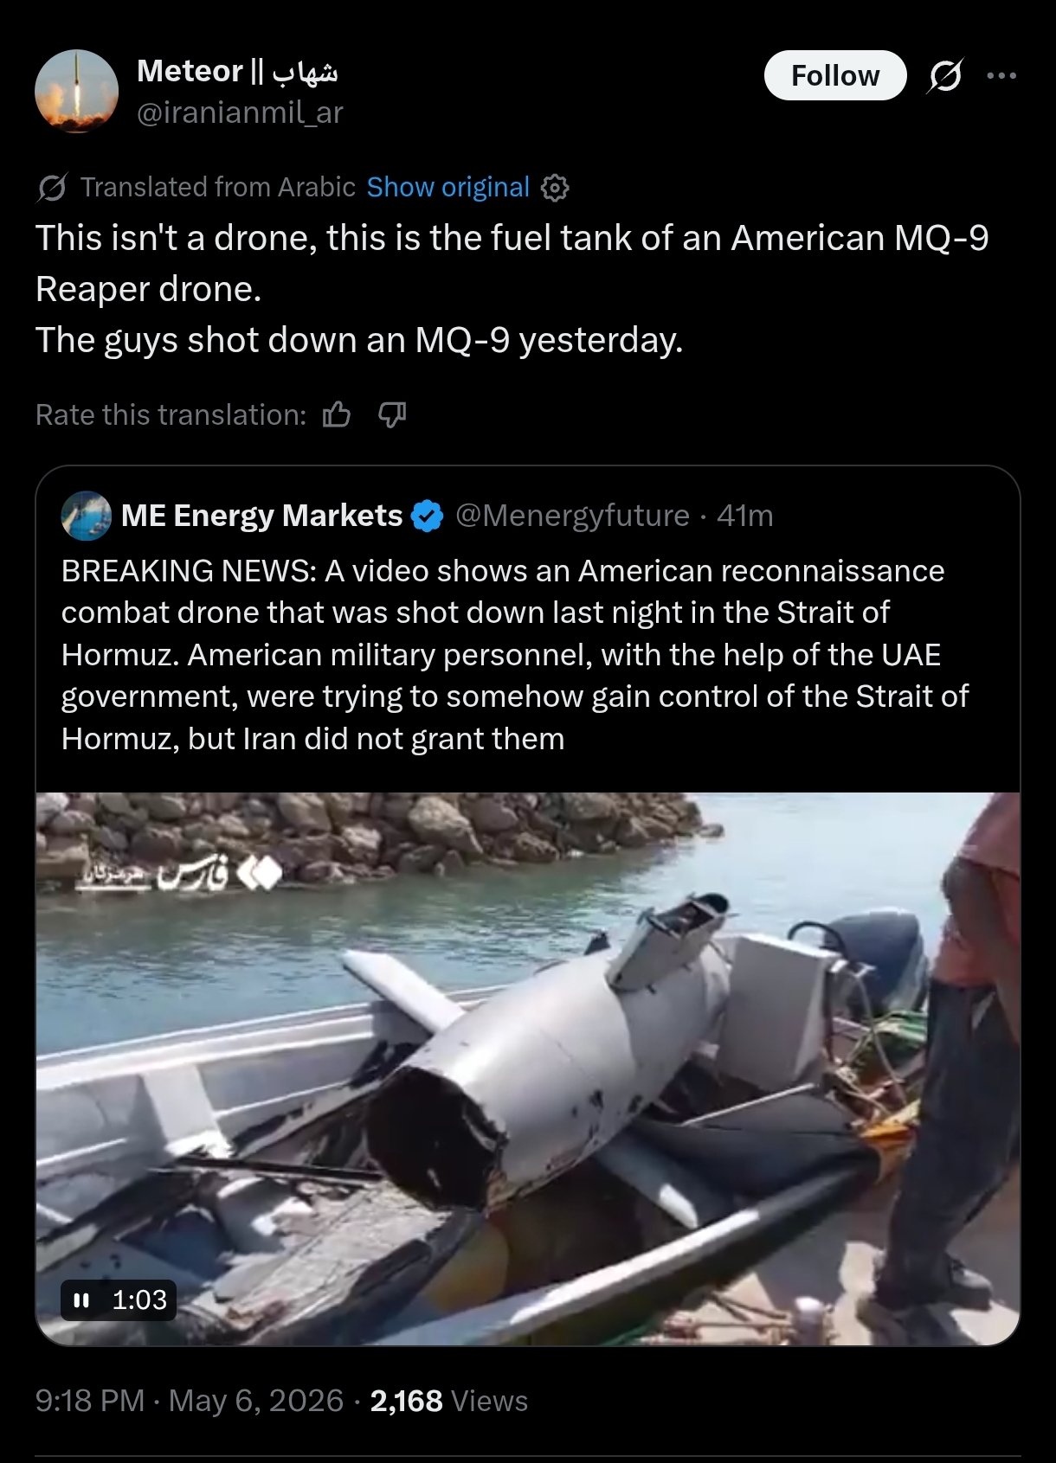The image size is (1056, 1463).
Task: Click the Grok translate icon near Translated
Action: pos(52,188)
